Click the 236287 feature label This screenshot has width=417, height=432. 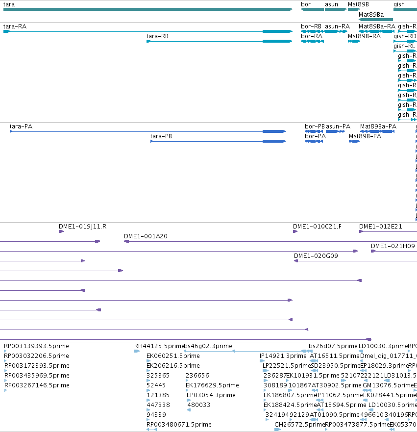point(275,376)
